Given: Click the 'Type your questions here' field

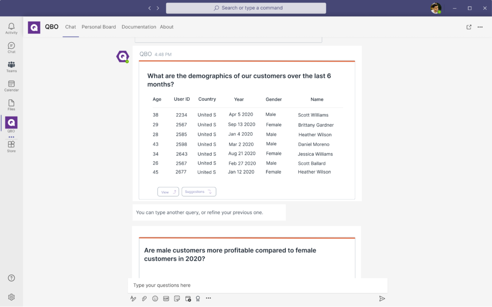Looking at the screenshot, I should click(257, 285).
